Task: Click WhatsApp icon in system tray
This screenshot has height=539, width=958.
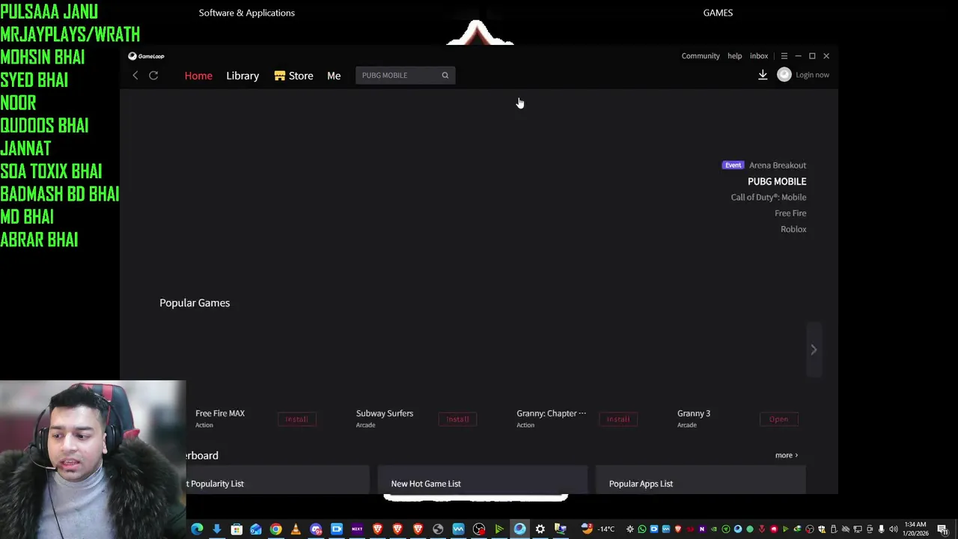Action: 641,529
